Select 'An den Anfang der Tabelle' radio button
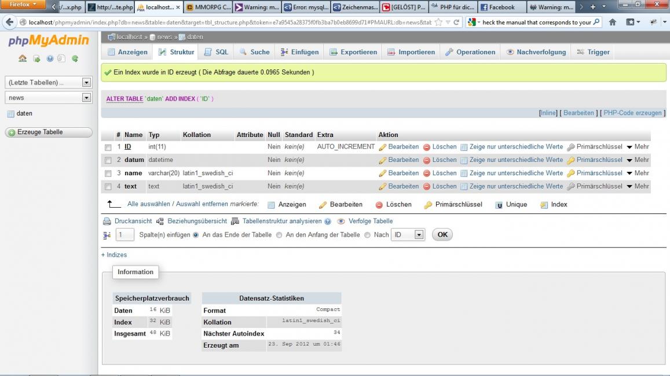The height and width of the screenshot is (376, 670). point(279,235)
